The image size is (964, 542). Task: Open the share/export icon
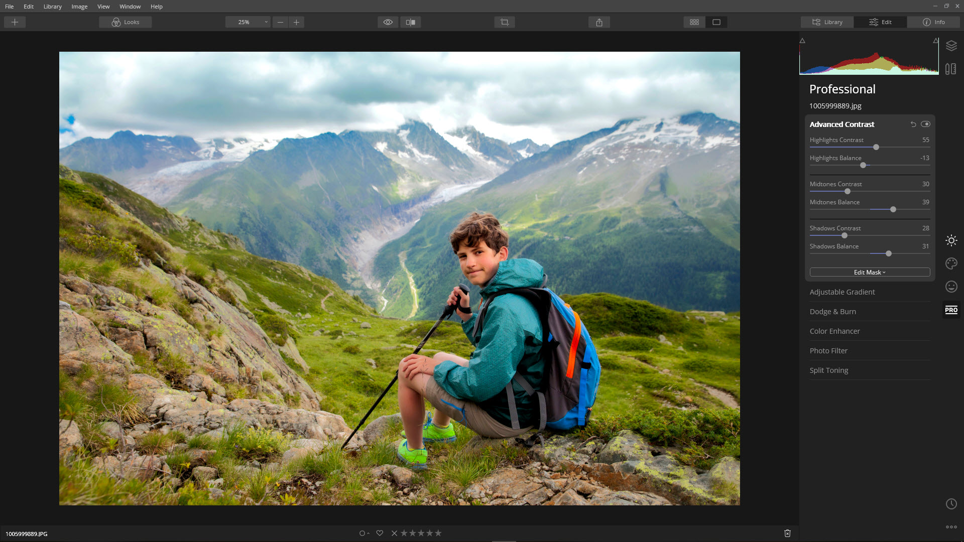tap(599, 22)
